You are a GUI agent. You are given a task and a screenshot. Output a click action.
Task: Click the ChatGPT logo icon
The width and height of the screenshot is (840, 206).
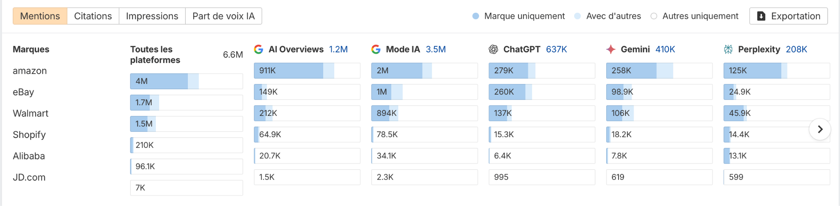pyautogui.click(x=493, y=49)
